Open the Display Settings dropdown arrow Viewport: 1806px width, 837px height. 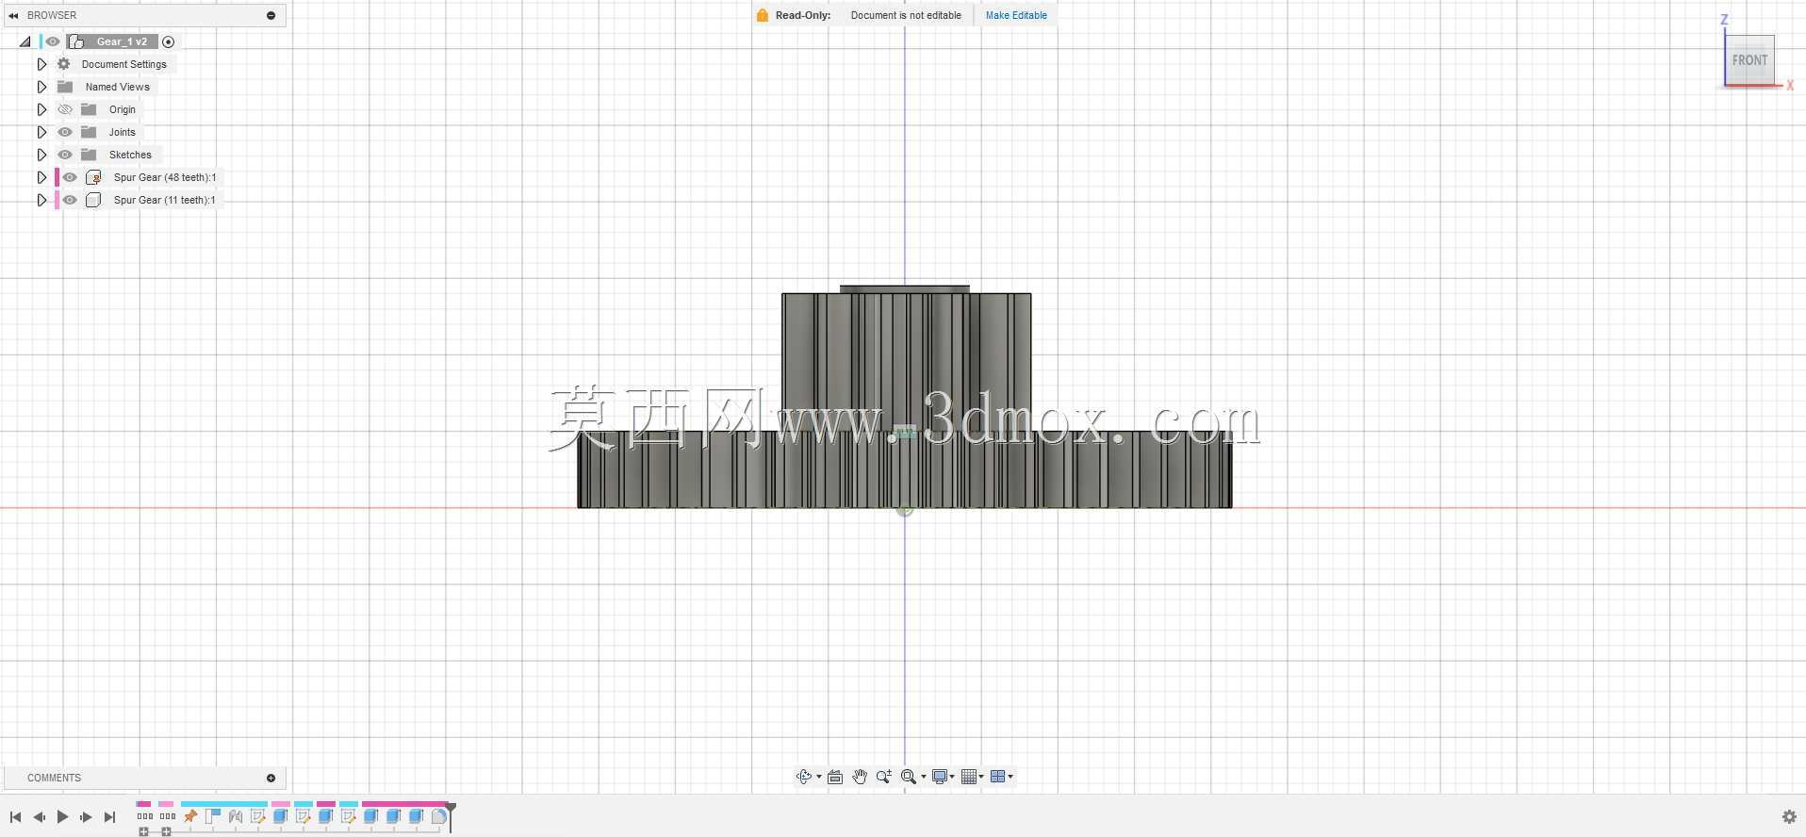coord(952,777)
